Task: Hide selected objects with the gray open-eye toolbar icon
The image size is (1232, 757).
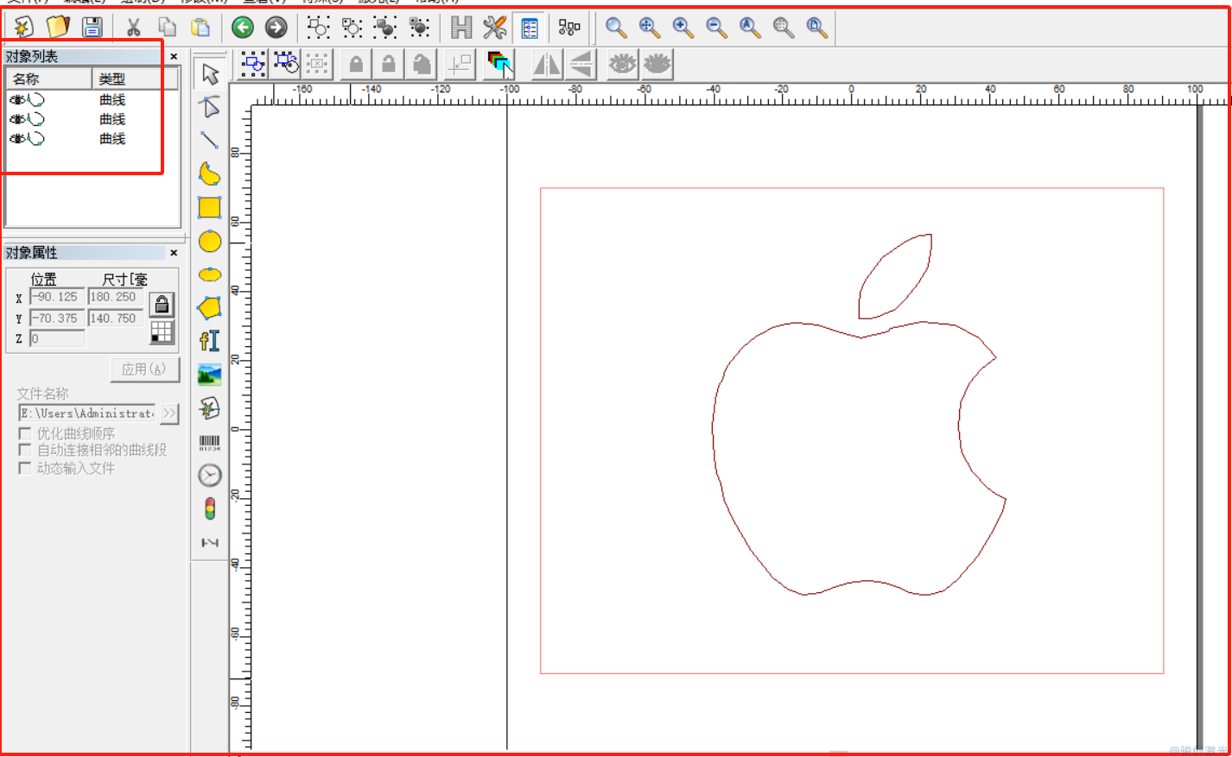Action: tap(622, 64)
